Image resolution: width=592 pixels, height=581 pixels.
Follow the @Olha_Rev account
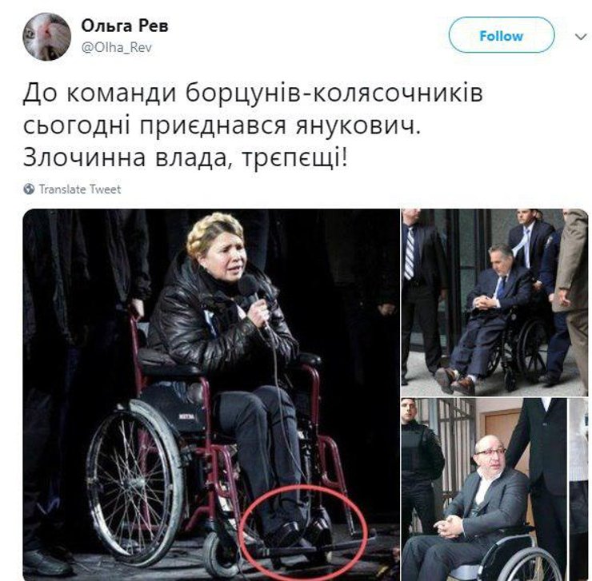(x=502, y=36)
